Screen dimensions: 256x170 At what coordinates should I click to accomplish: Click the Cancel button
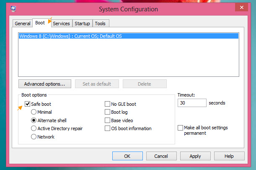click(161, 156)
